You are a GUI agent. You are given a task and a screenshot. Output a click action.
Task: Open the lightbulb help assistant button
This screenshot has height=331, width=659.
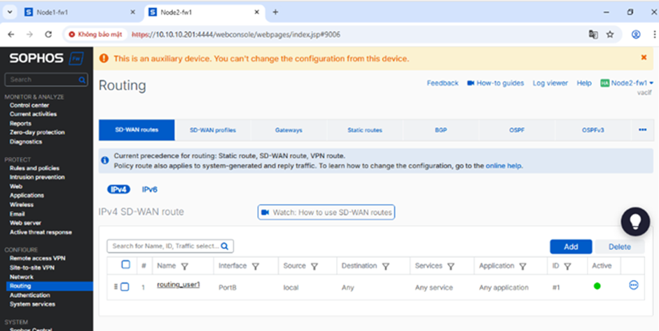[635, 222]
